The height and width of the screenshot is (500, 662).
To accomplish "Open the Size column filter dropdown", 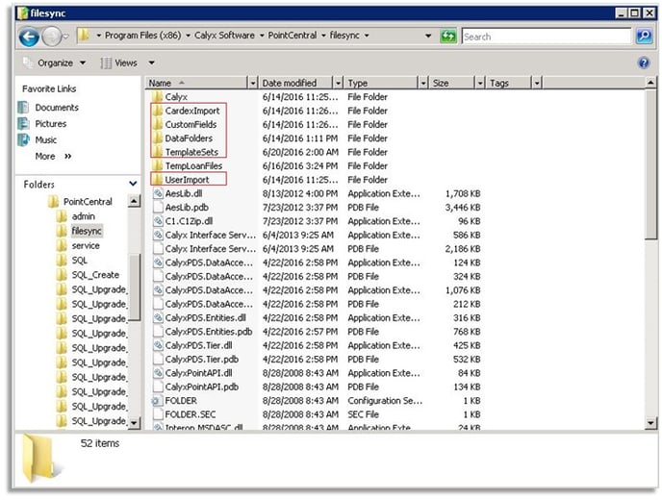I will (x=479, y=83).
